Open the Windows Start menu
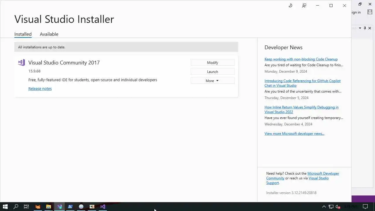 pyautogui.click(x=5, y=207)
